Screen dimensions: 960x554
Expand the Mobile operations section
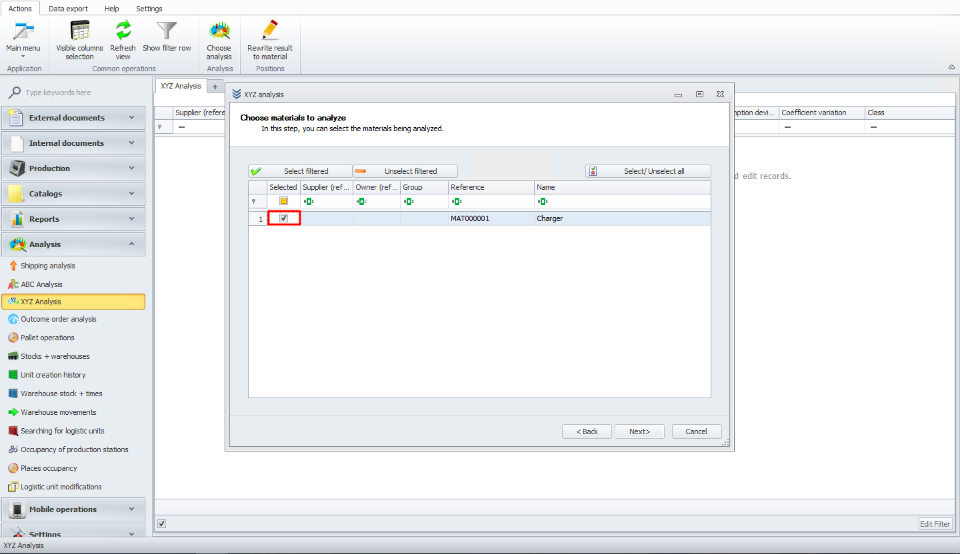coord(73,509)
